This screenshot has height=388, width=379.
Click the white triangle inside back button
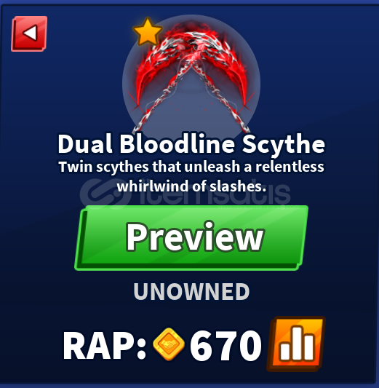(31, 33)
